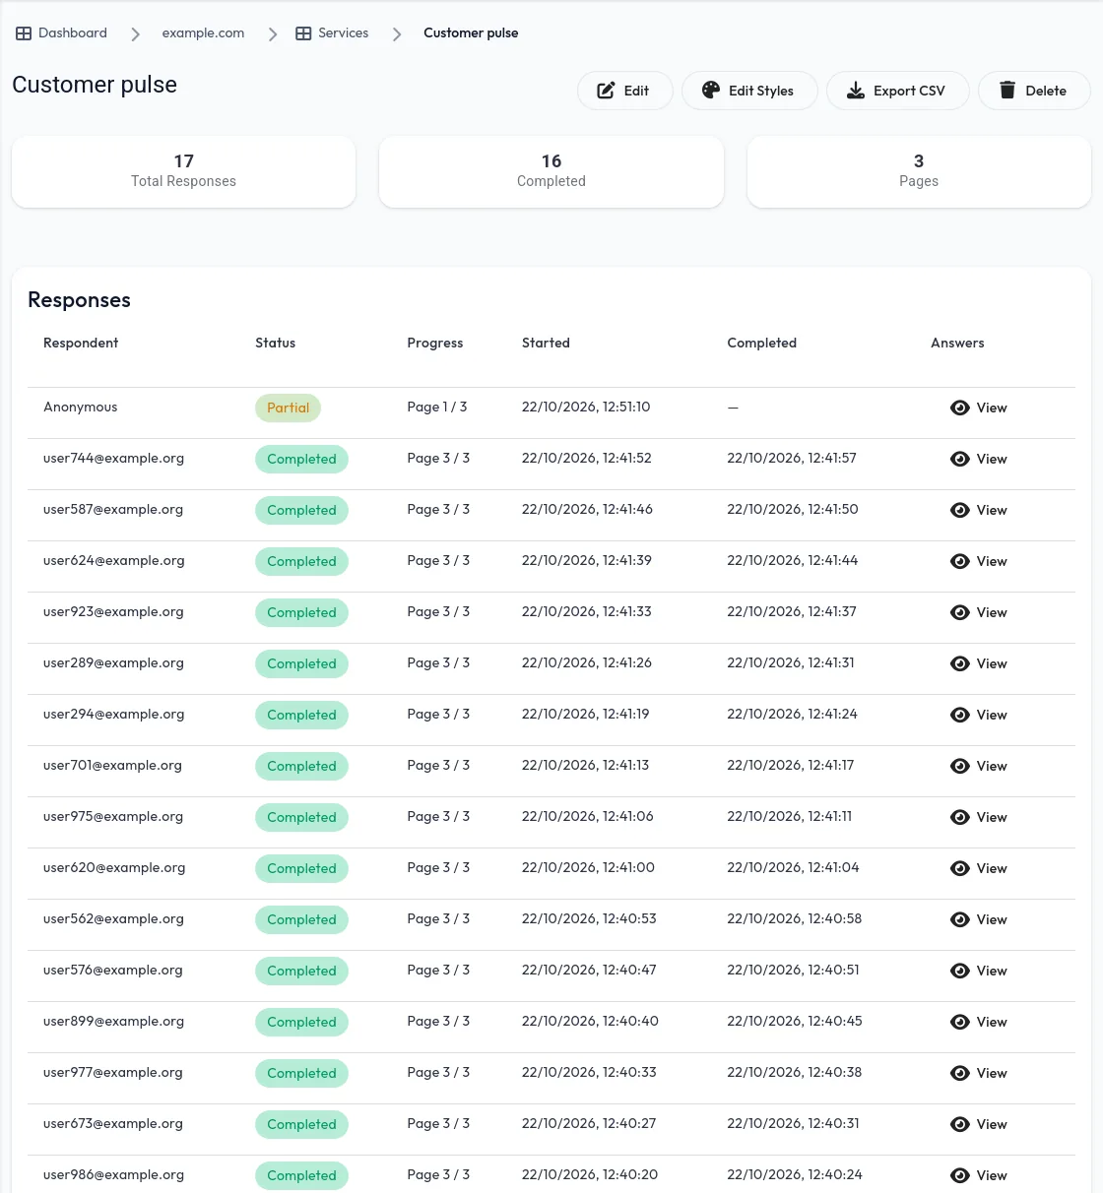Click the Completed column header
Screen dimensions: 1103x1193
(x=761, y=343)
